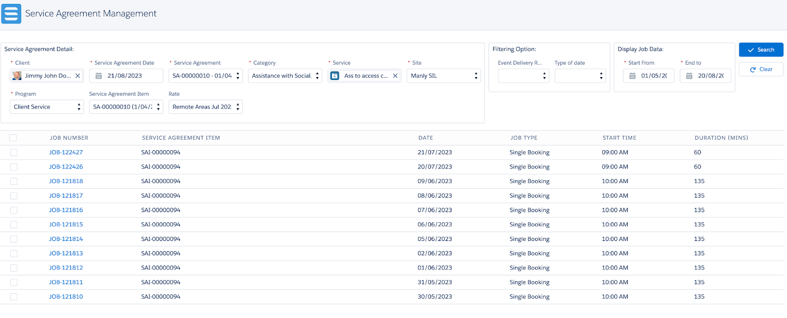Check the row for JOB-121811
The image size is (787, 318).
tap(14, 283)
